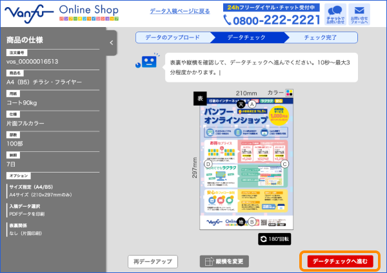Viewport: 387px width, 273px height.
Task: Click the quantity value 100部
Action: coord(15,144)
